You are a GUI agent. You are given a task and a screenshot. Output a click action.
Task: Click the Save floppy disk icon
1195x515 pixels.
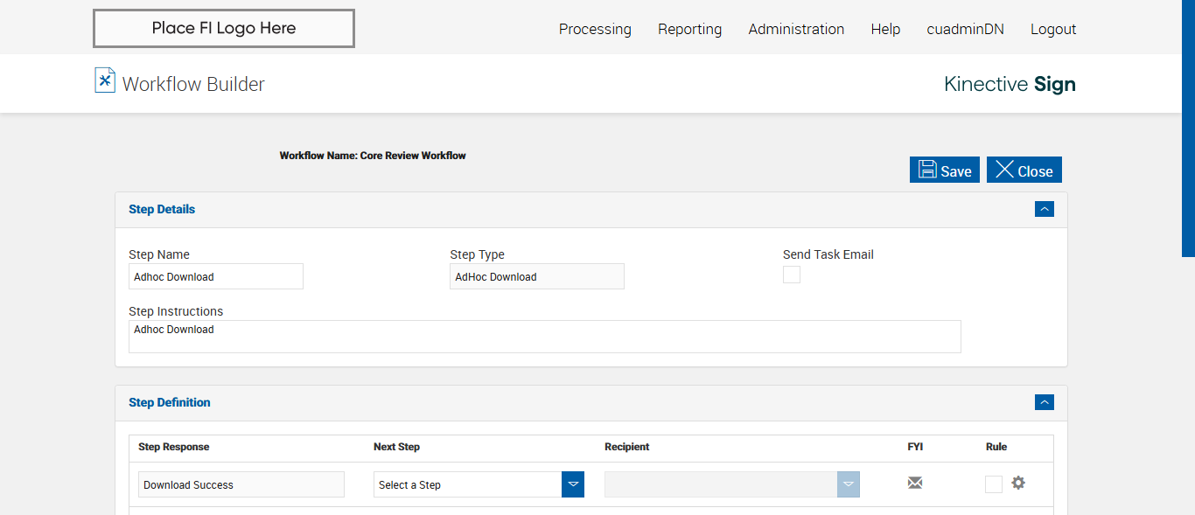pyautogui.click(x=927, y=171)
